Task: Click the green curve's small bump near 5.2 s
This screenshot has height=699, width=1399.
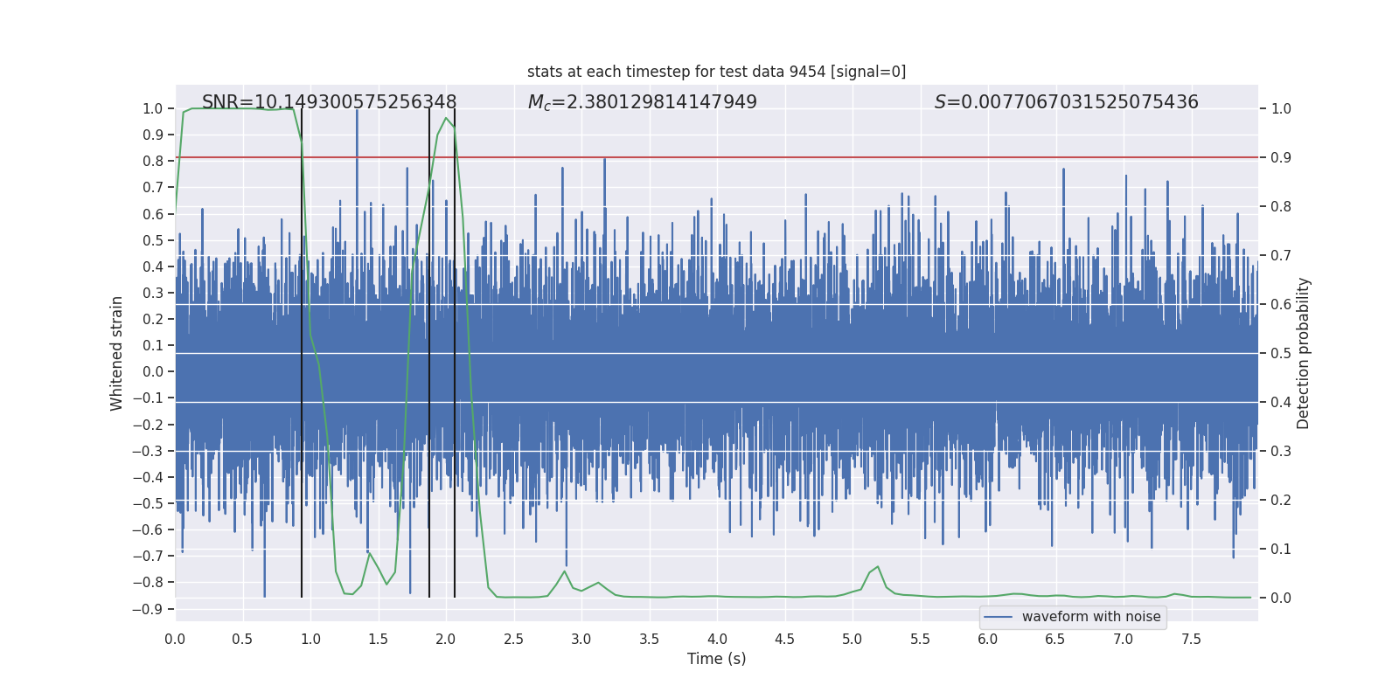Action: coord(878,567)
